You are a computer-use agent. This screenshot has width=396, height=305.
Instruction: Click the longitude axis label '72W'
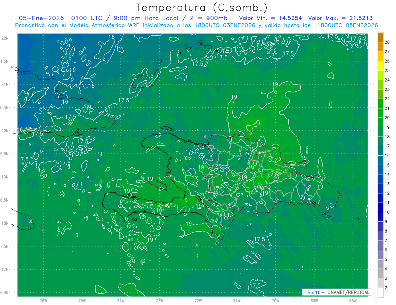click(198, 301)
